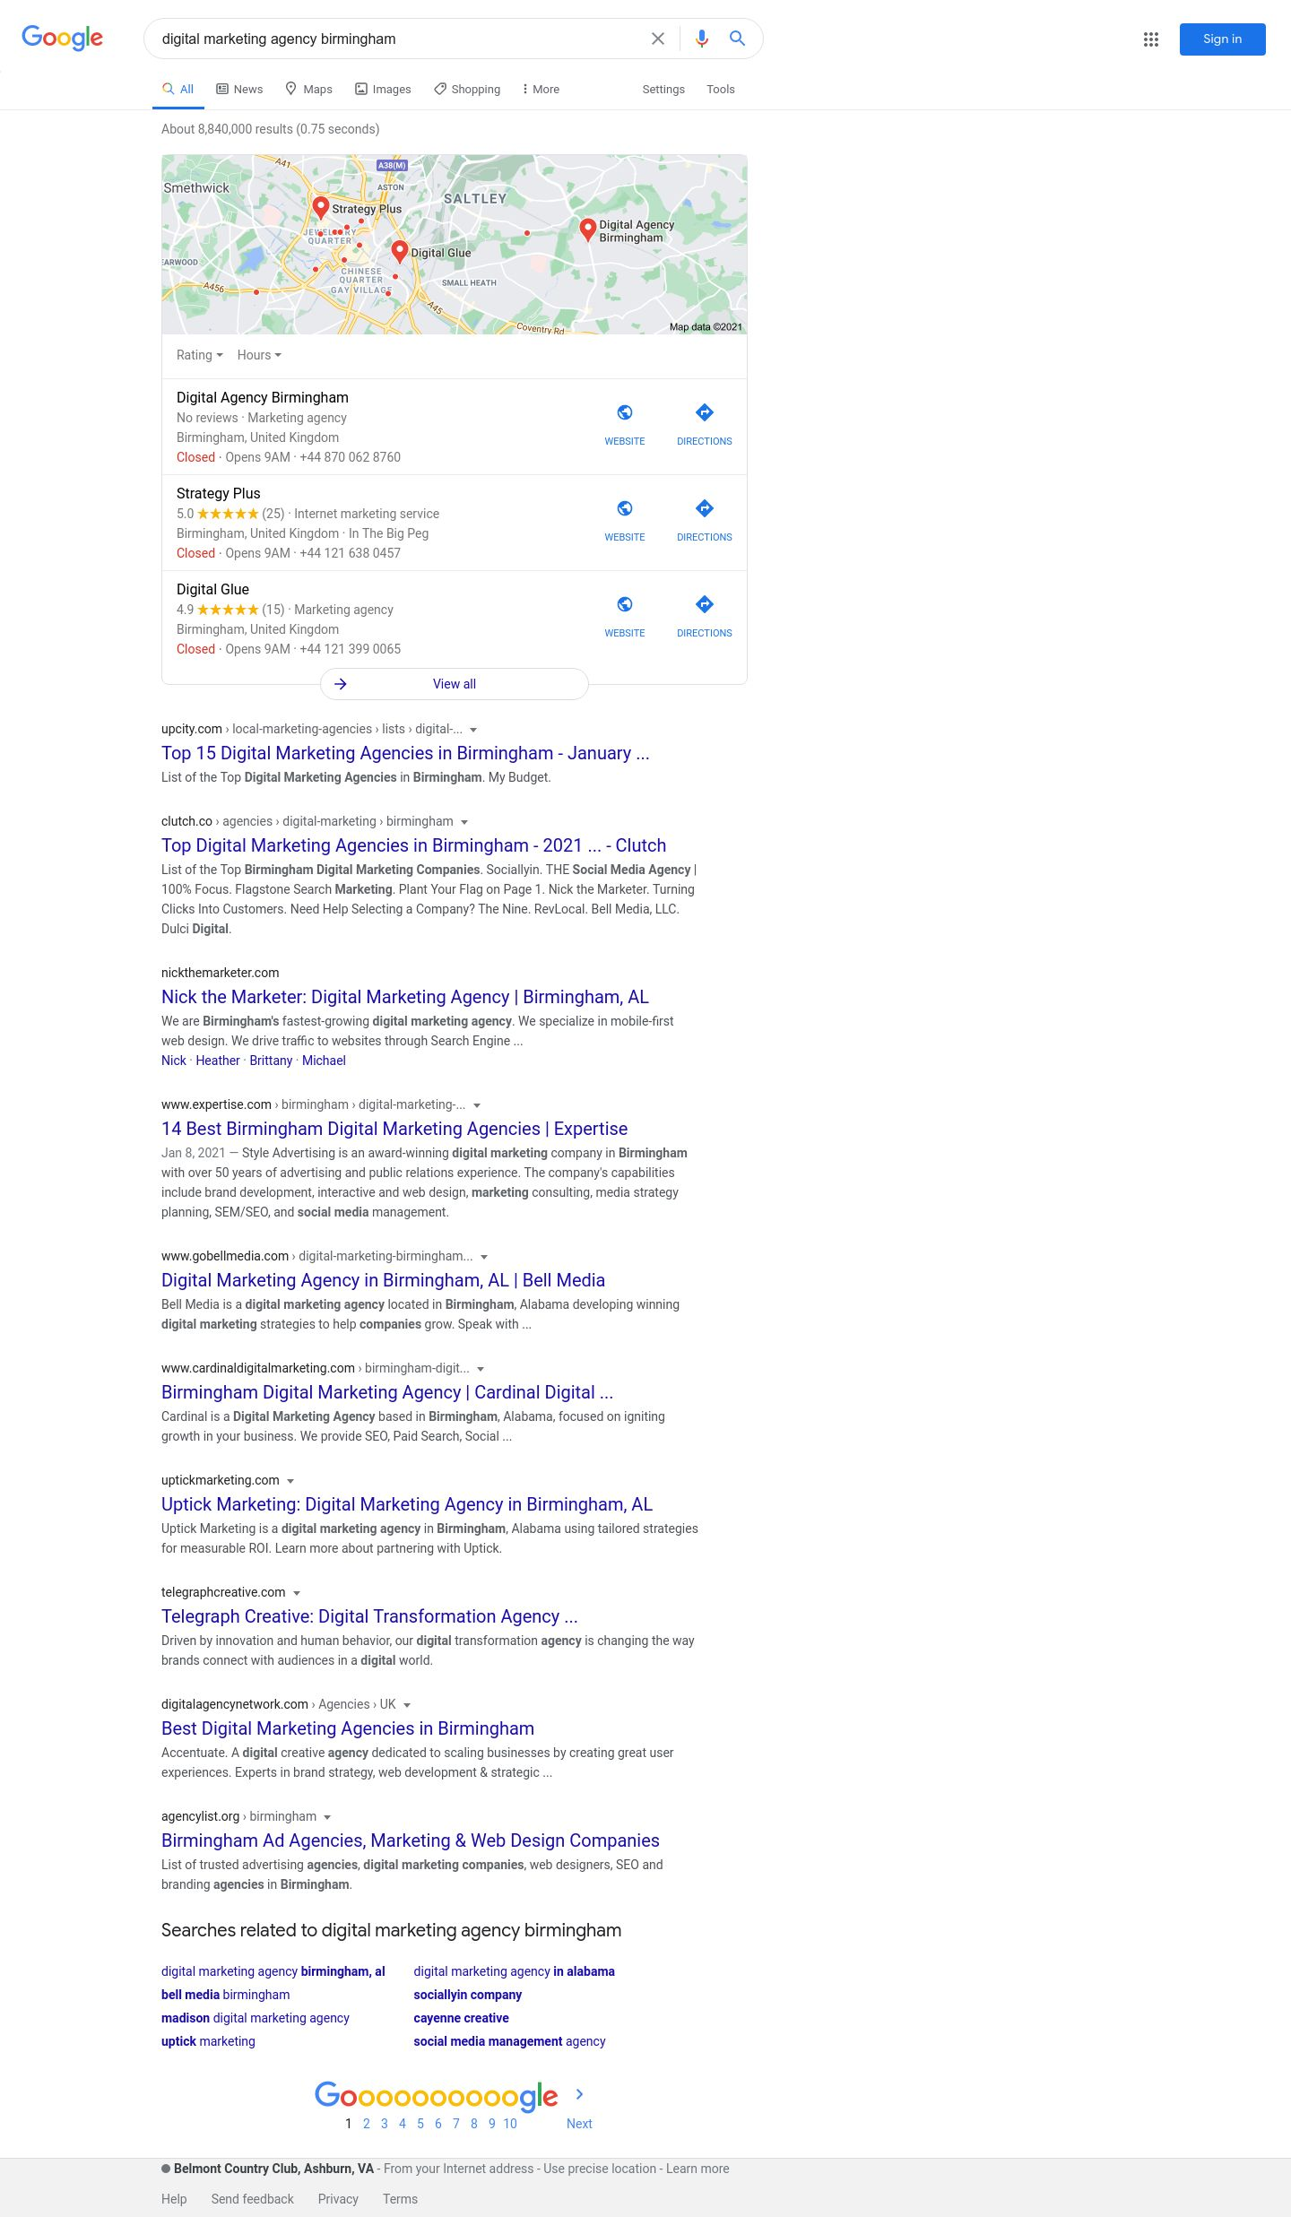Viewport: 1291px width, 2217px height.
Task: Click the Website globe icon for Digital Glue
Action: point(625,604)
